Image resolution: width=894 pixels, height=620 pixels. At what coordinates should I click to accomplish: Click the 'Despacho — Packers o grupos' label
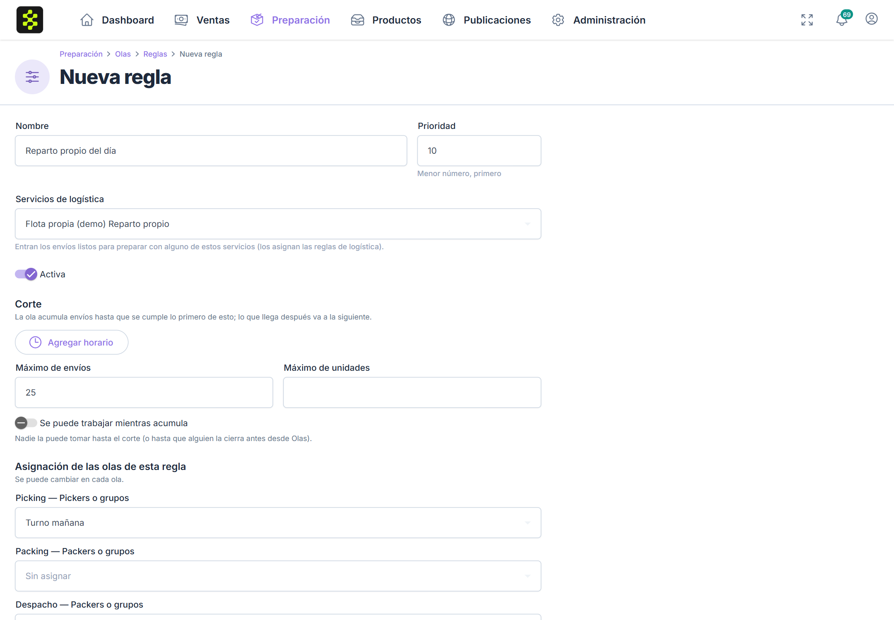pyautogui.click(x=79, y=604)
